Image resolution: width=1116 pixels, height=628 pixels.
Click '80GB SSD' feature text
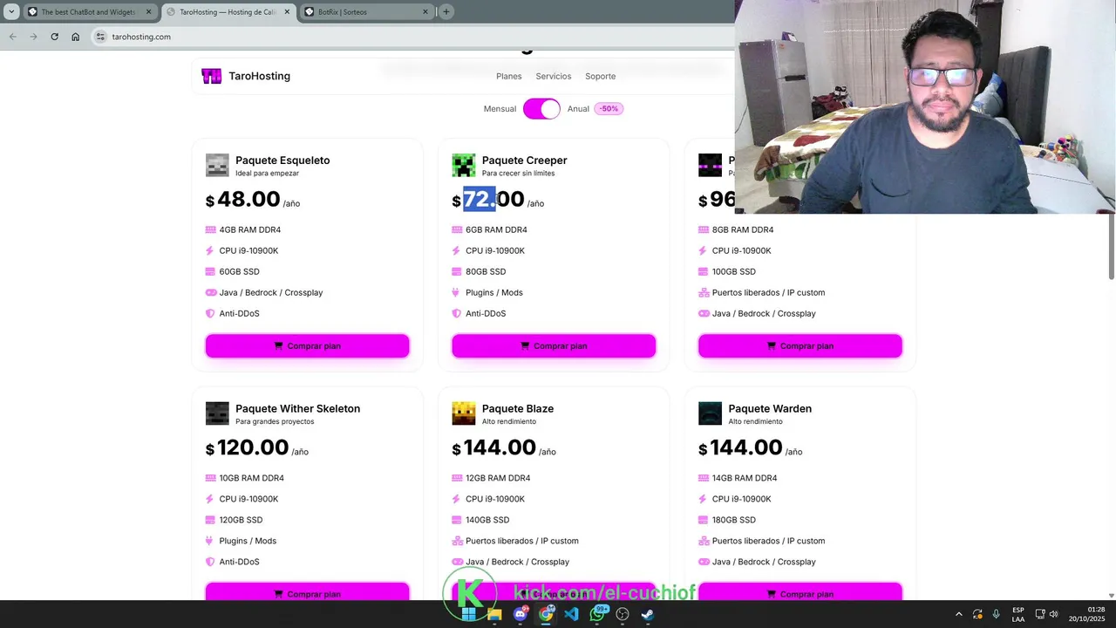point(486,272)
